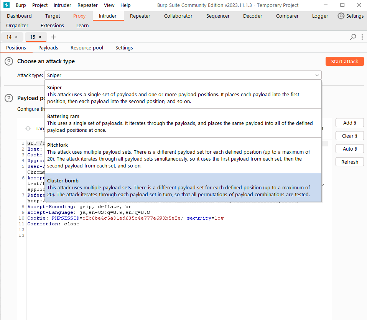The height and width of the screenshot is (320, 367).
Task: Click the target crosshair icon
Action: [28, 128]
